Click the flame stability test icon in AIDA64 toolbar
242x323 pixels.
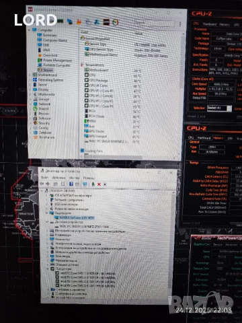[79, 22]
